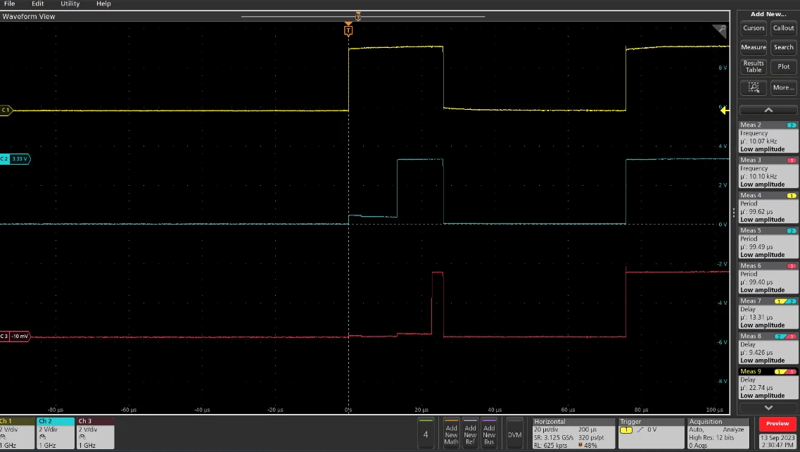Image resolution: width=800 pixels, height=452 pixels.
Task: Add channel 4 to the display
Action: point(426,433)
